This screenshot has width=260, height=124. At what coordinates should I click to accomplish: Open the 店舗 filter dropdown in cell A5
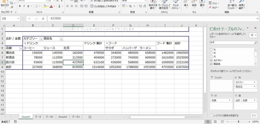pyautogui.click(x=21, y=49)
